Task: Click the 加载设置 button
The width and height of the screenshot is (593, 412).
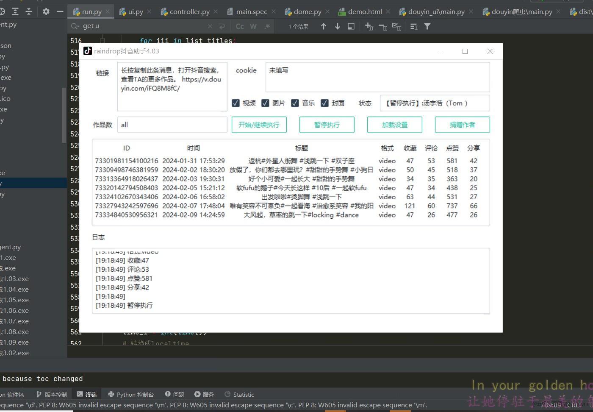Action: click(394, 125)
